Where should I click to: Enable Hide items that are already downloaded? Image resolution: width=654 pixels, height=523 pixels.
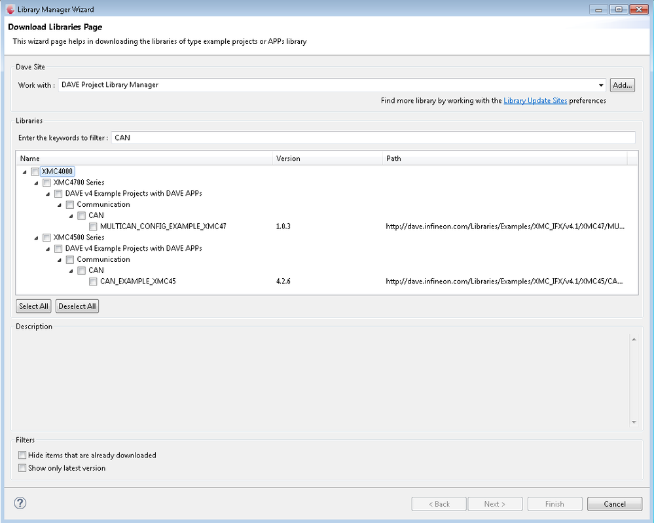[x=22, y=455]
